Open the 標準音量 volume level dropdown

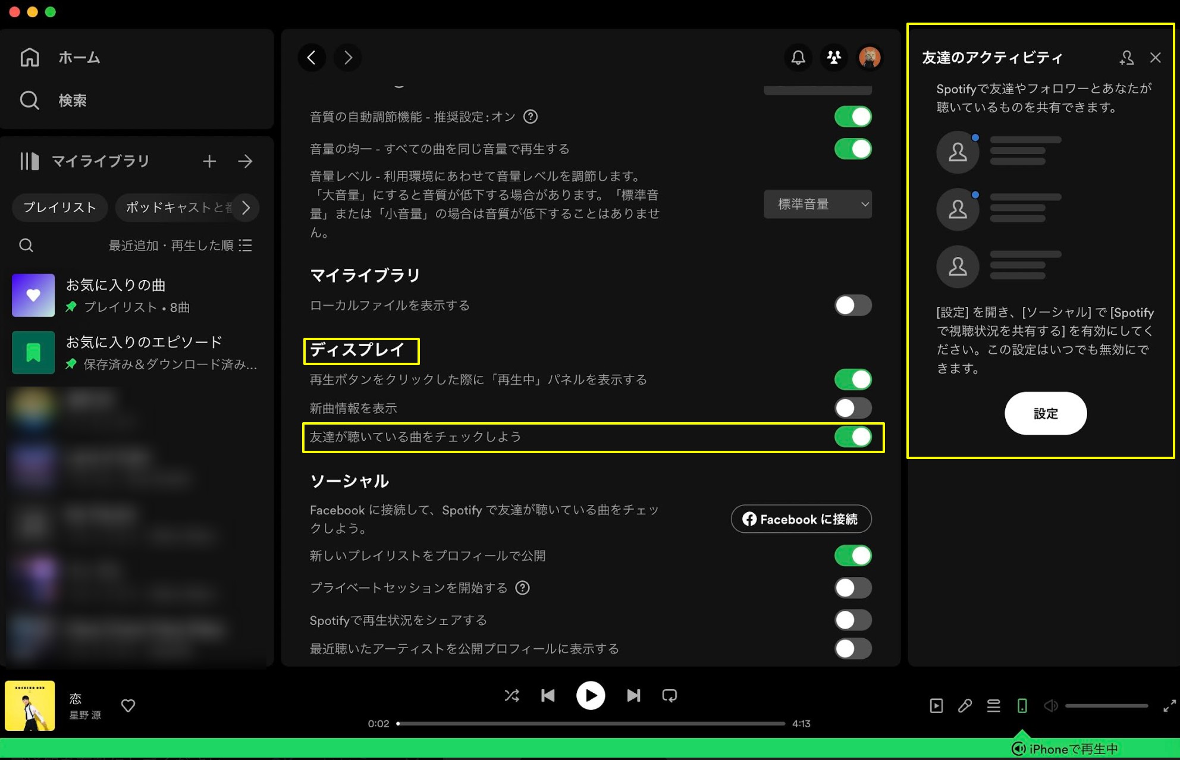[817, 204]
